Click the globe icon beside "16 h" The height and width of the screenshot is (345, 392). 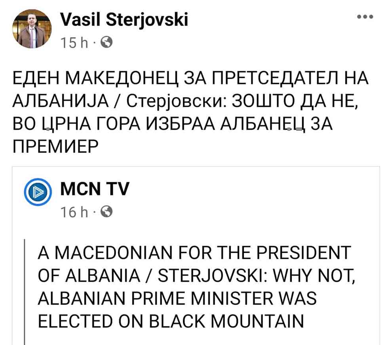click(108, 213)
